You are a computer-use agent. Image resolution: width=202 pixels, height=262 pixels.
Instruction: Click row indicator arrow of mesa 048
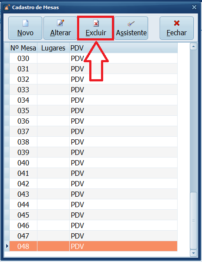point(7,246)
